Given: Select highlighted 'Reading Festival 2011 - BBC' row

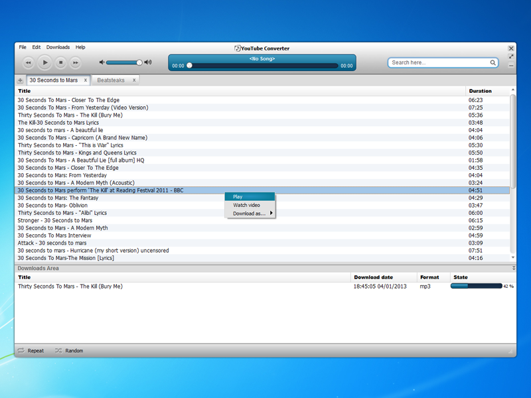Looking at the screenshot, I should (262, 190).
